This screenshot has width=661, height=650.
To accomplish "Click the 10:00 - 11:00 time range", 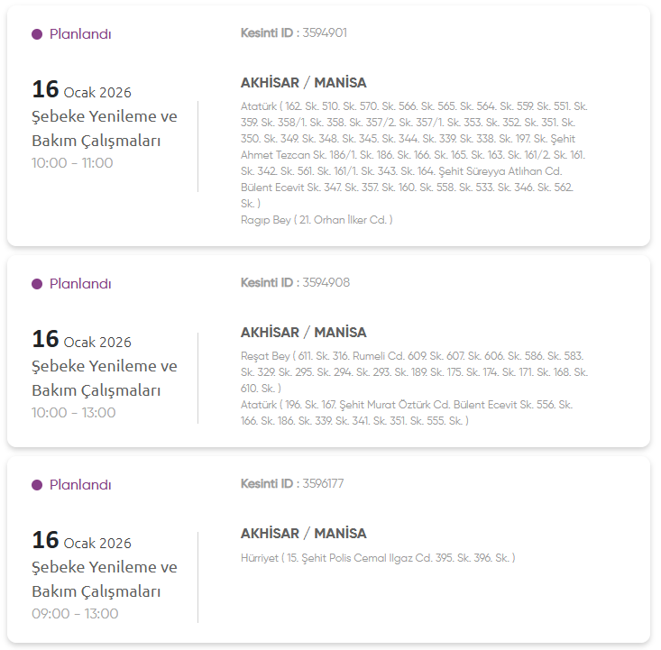I will [x=72, y=163].
